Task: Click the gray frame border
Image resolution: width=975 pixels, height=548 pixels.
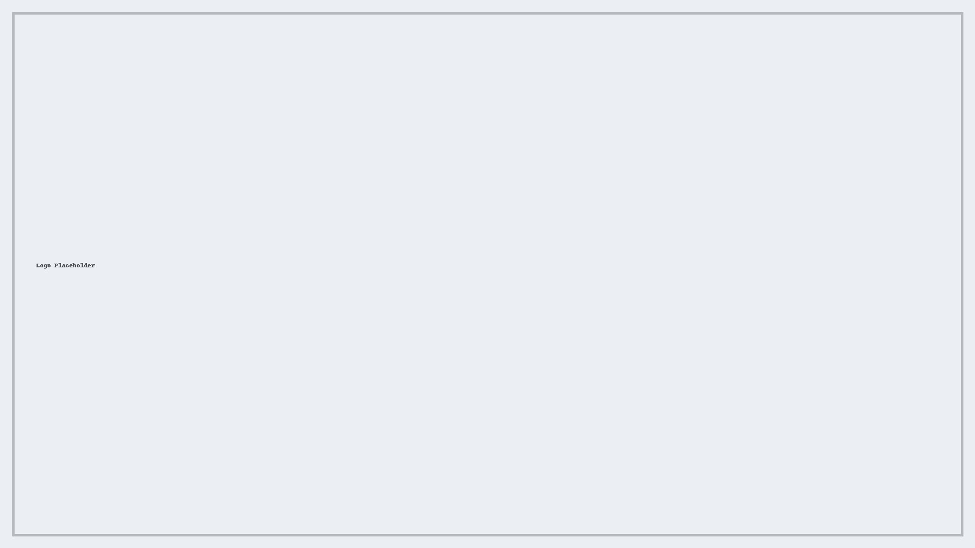Action: tap(487, 13)
